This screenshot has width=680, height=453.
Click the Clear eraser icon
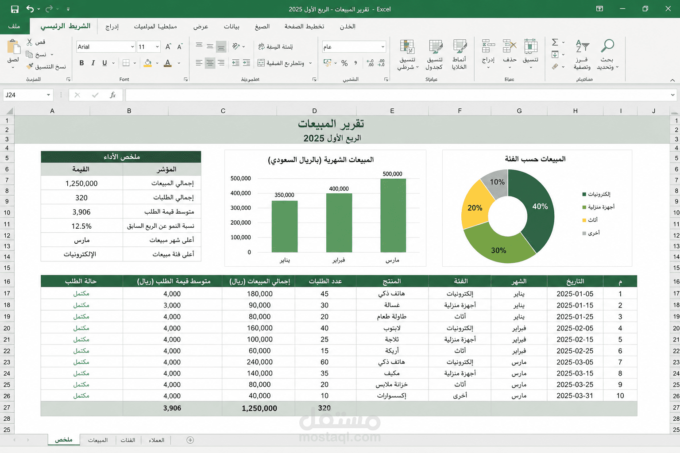coord(555,66)
